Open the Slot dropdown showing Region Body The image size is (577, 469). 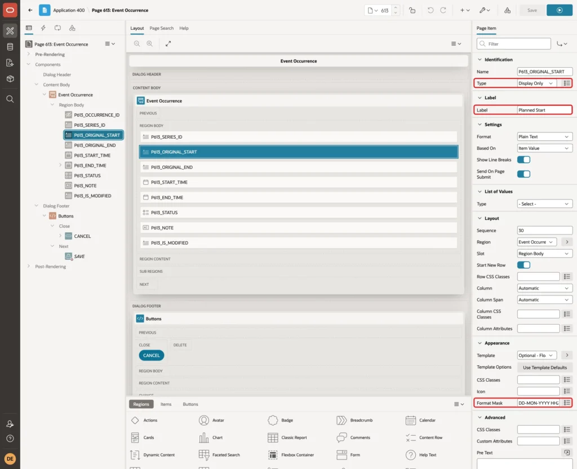click(x=545, y=254)
